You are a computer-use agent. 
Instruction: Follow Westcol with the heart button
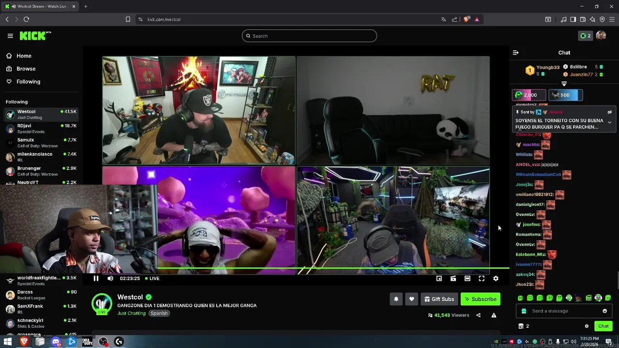[412, 299]
